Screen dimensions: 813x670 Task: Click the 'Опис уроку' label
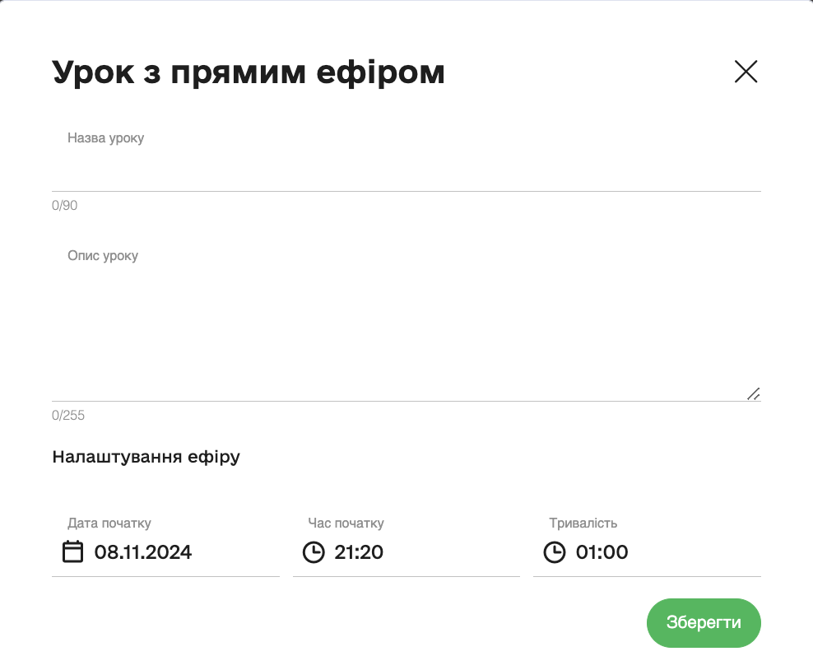103,256
